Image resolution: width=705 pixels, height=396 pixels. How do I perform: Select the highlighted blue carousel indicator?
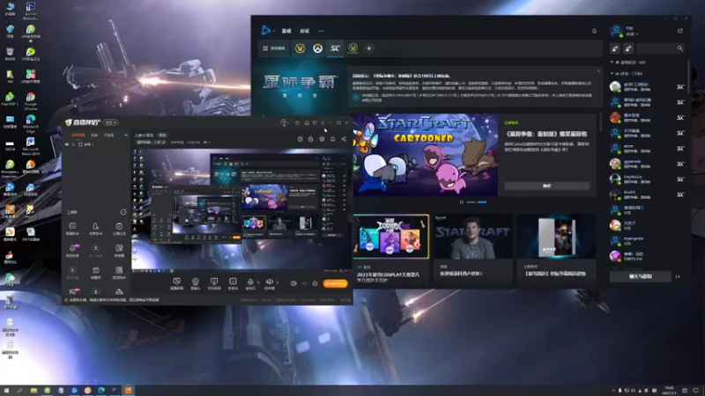[x=482, y=202]
